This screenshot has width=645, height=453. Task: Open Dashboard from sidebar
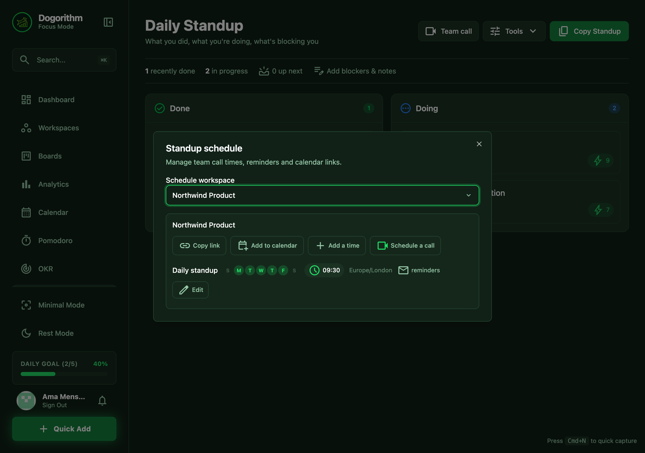(x=64, y=100)
